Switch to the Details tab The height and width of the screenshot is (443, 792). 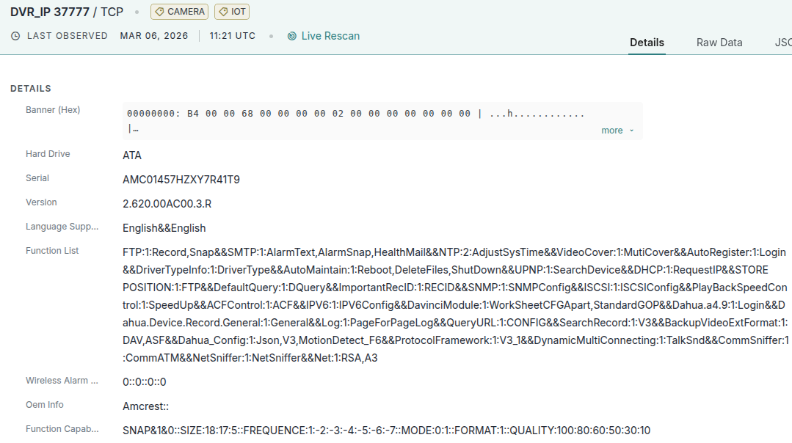point(647,43)
